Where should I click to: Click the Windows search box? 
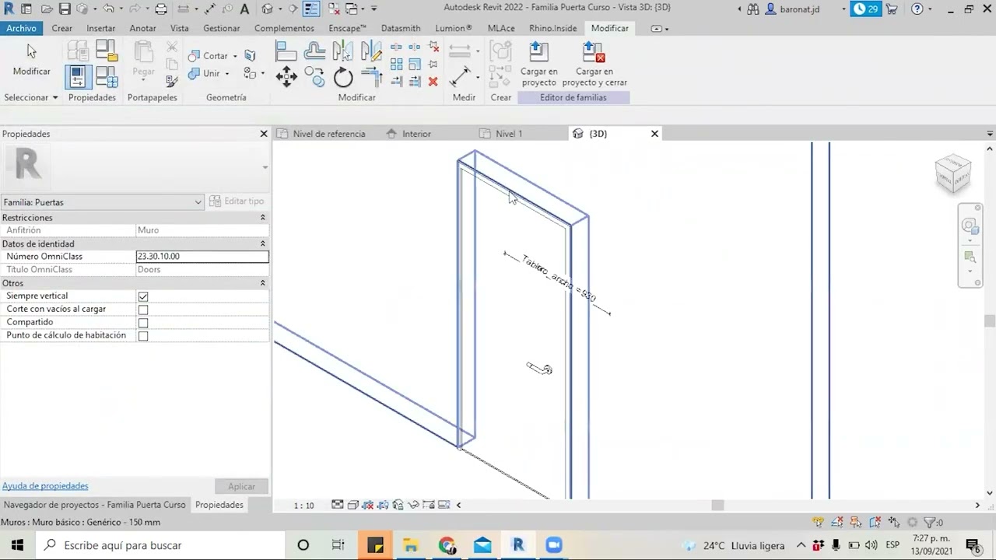click(x=161, y=545)
